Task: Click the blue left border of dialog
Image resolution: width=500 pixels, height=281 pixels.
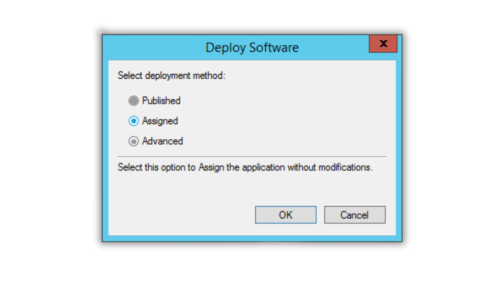Action: click(105, 146)
